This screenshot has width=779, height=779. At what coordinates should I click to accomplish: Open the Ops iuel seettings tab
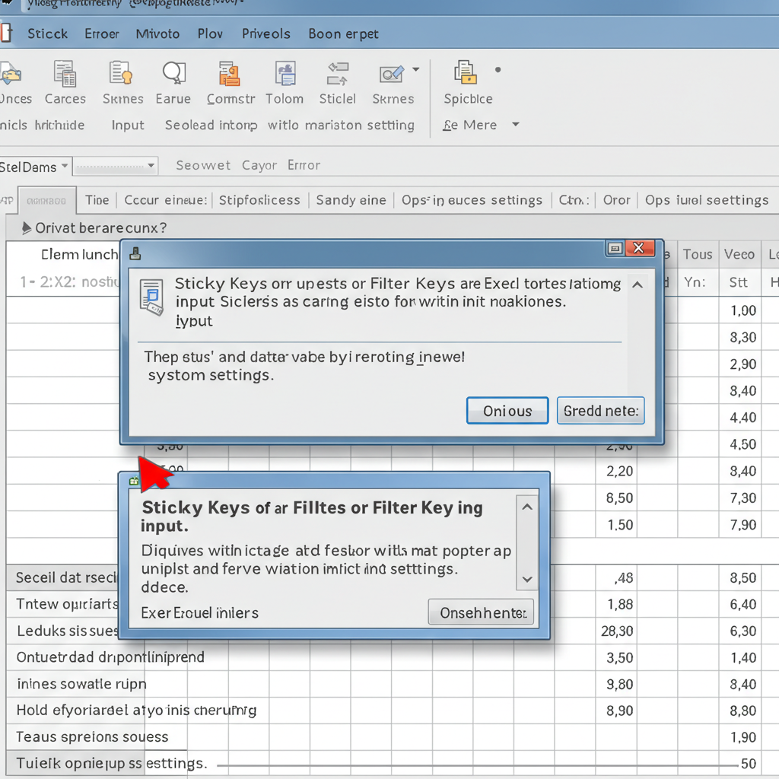coord(707,200)
